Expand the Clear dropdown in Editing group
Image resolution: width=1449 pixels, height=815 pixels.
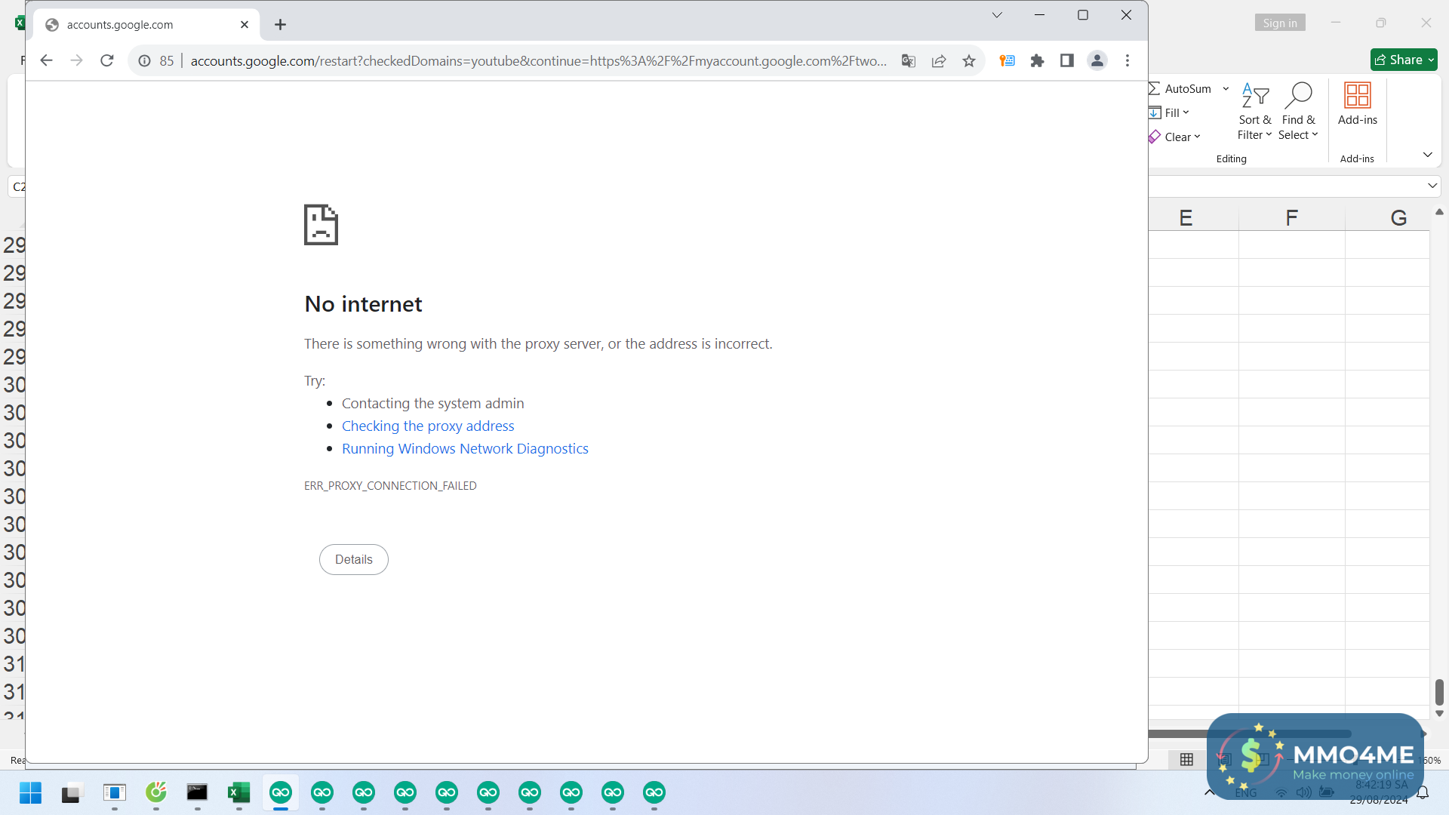coord(1182,137)
